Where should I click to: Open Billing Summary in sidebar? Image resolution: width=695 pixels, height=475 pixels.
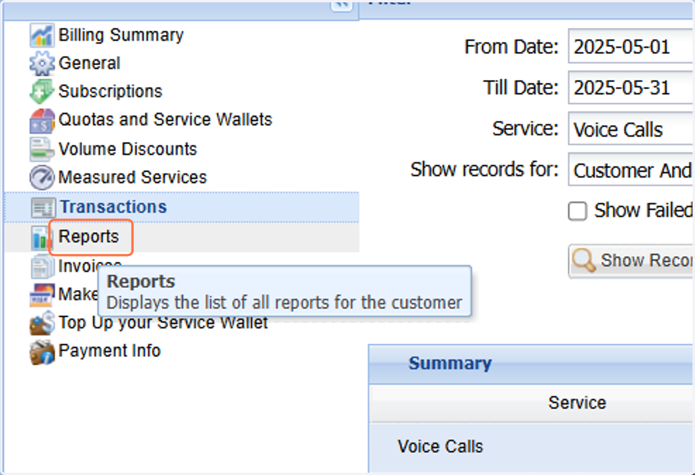pyautogui.click(x=121, y=35)
